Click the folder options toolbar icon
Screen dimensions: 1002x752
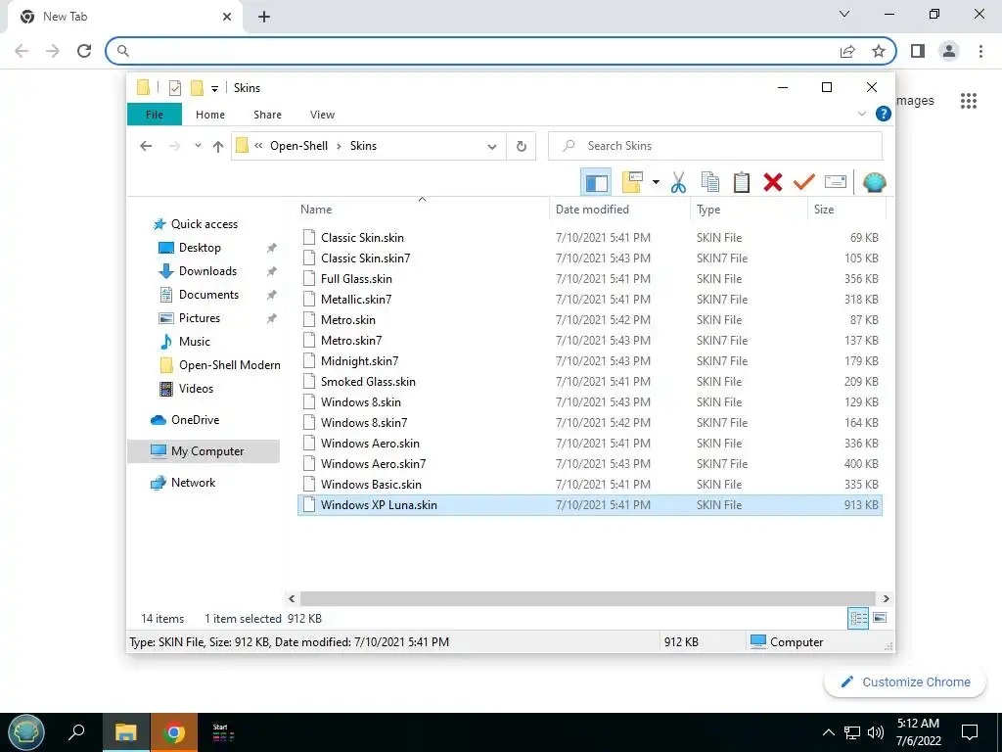(x=632, y=182)
